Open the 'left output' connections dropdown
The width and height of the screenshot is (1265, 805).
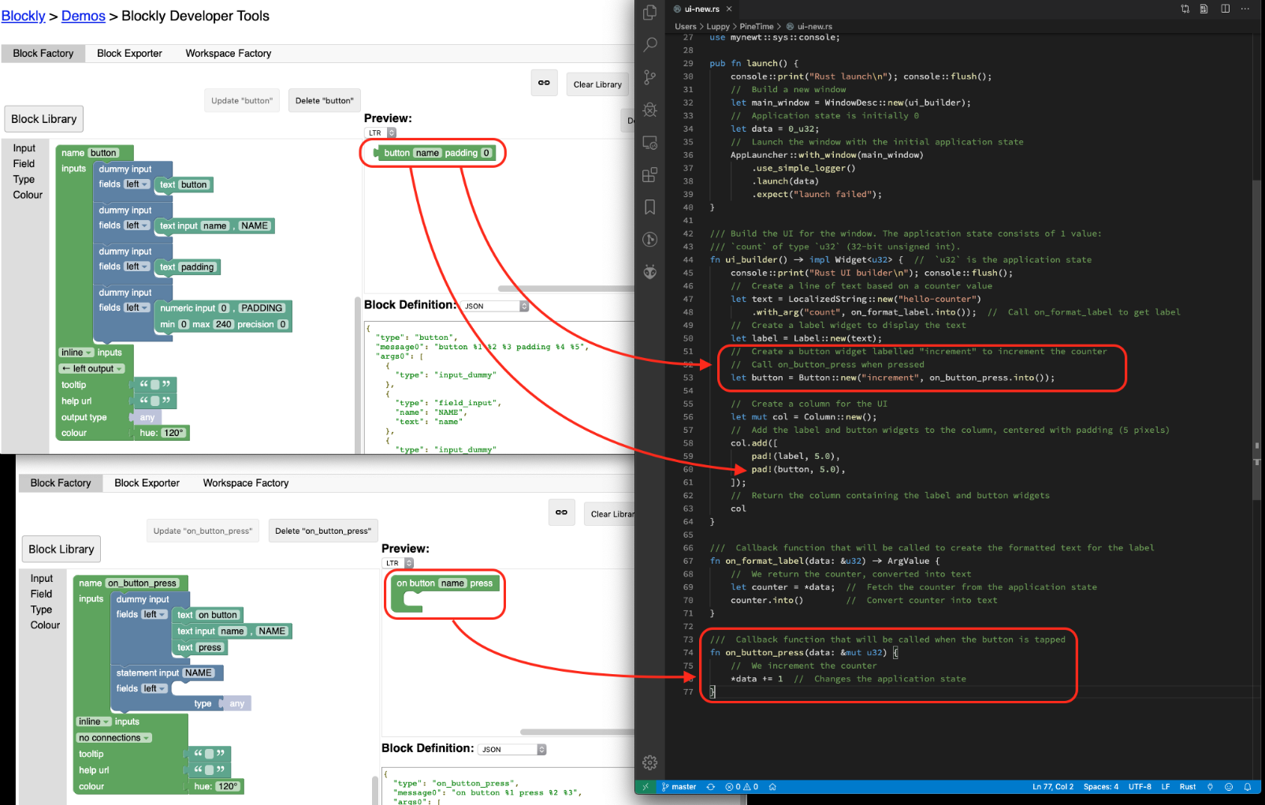coord(93,369)
